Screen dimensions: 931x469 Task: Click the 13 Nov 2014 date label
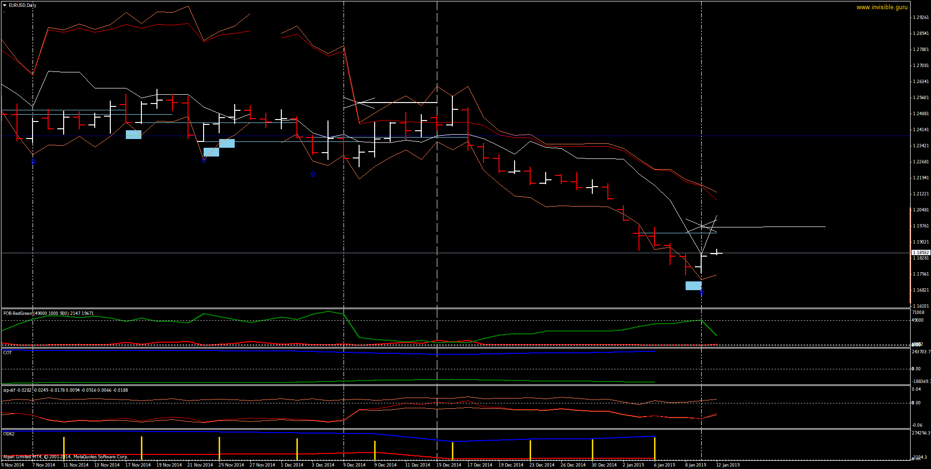[107, 465]
